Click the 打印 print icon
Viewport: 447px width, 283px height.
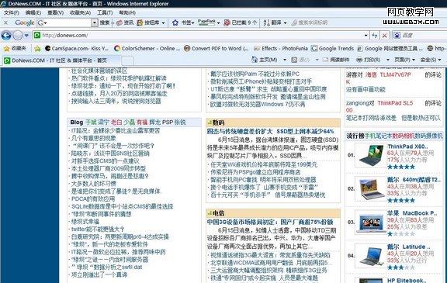tap(359, 60)
